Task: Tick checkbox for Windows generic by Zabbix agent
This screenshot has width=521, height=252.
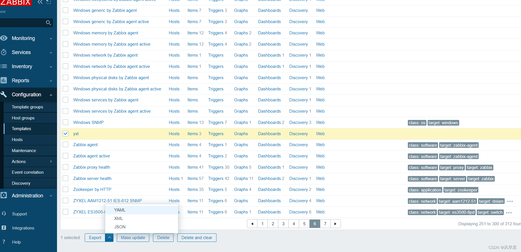Action: tap(65, 10)
